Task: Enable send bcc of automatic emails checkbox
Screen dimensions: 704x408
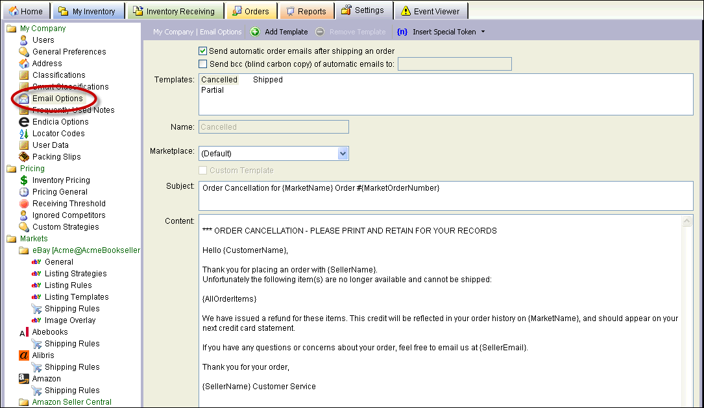Action: 203,64
